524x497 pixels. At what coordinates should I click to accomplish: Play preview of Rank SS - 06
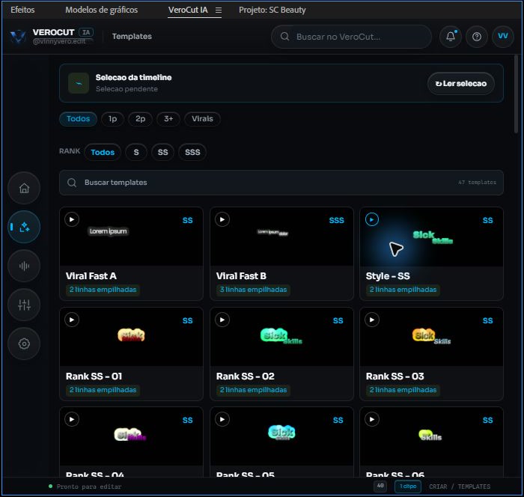372,419
